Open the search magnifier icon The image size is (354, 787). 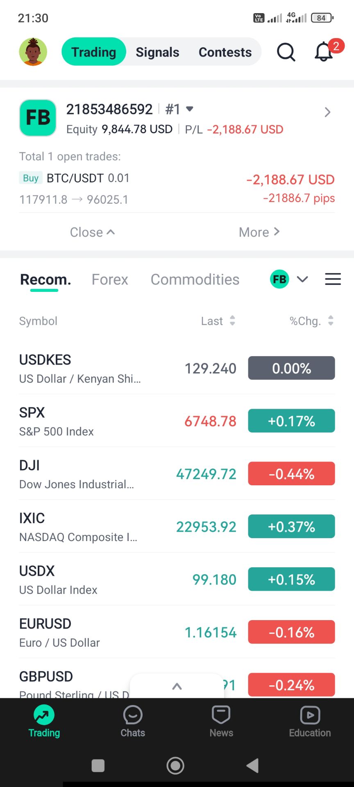click(286, 52)
